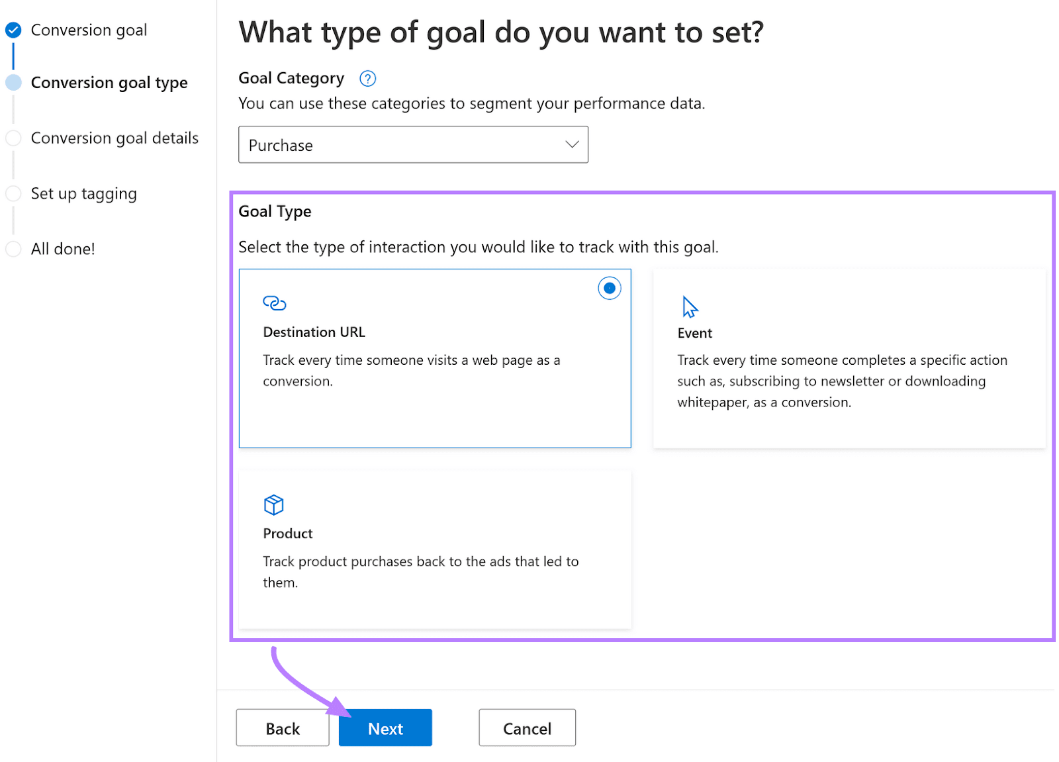
Task: Click the dropdown chevron arrow beside Purchase
Action: (572, 145)
